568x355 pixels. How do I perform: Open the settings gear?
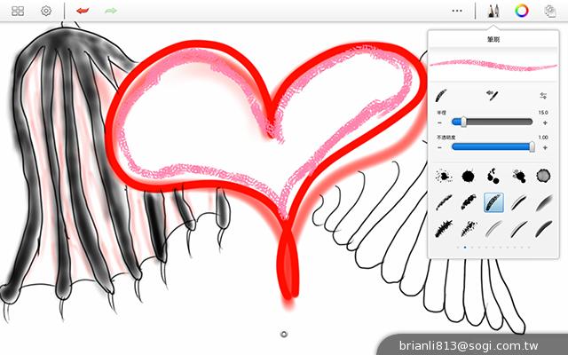point(46,11)
